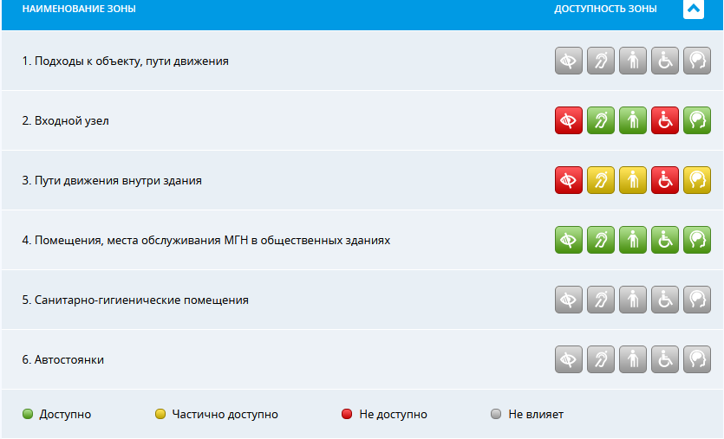The height and width of the screenshot is (439, 724).
Task: Click the gray walking-person icon for Подходы к объекту
Action: 633,61
